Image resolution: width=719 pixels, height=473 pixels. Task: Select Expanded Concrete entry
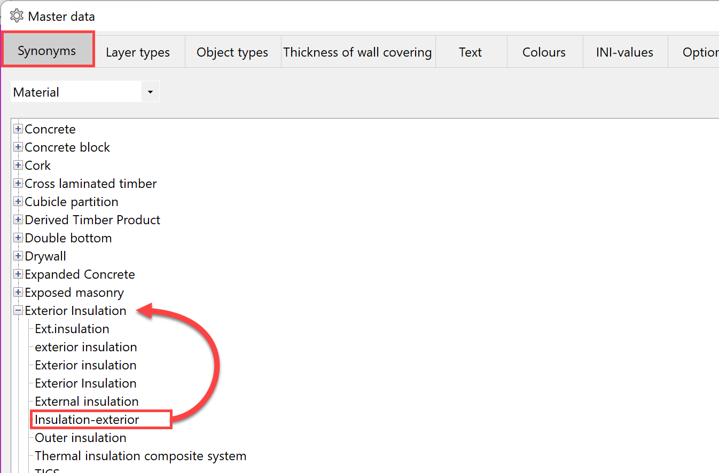tap(80, 274)
